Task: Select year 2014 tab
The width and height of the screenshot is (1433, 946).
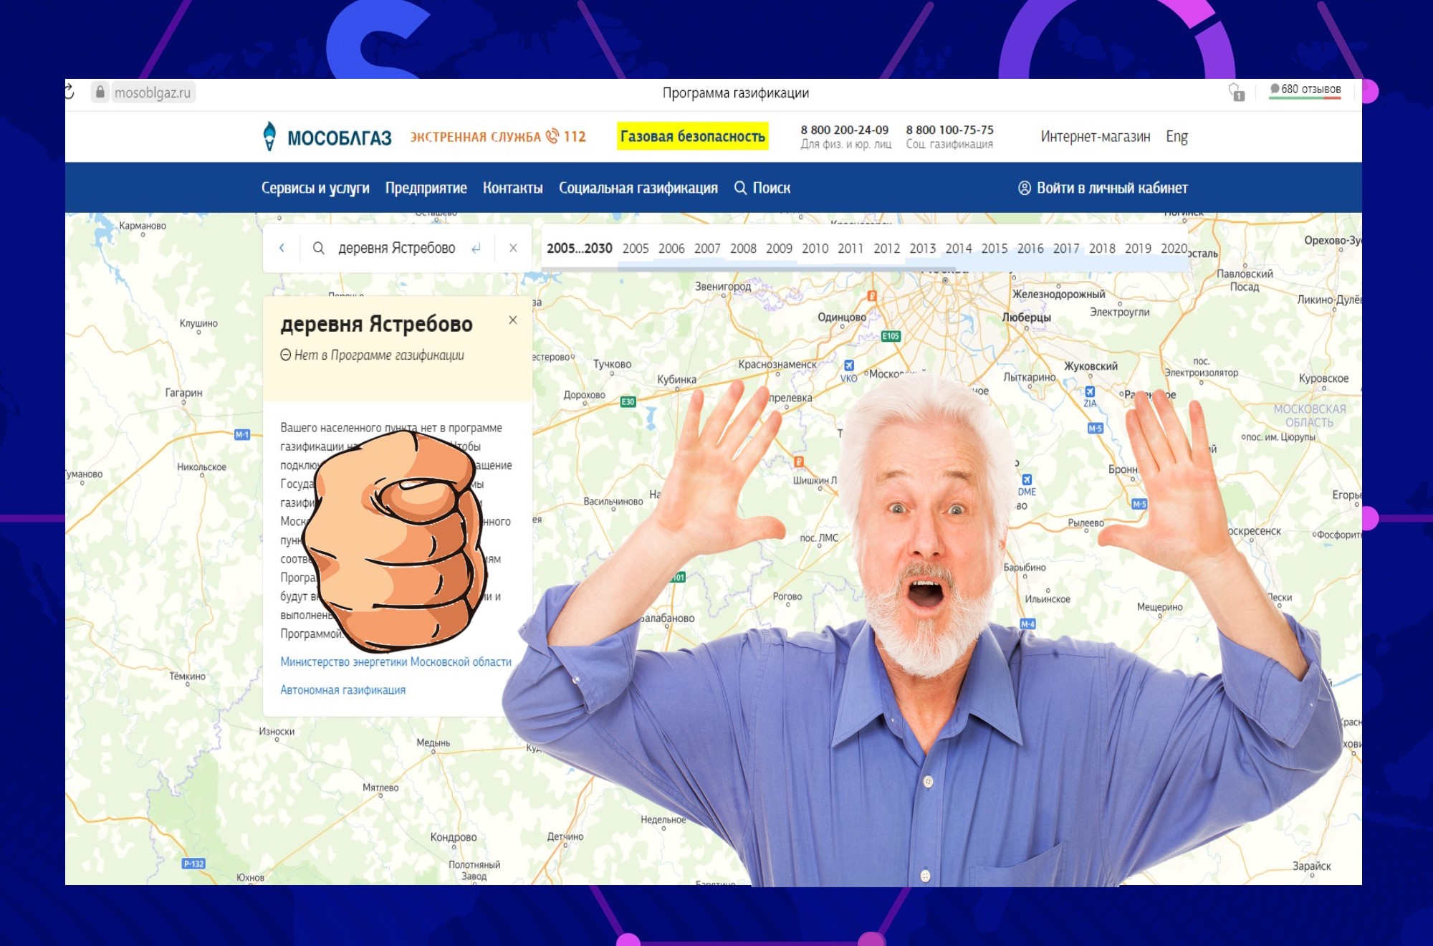Action: pos(958,248)
